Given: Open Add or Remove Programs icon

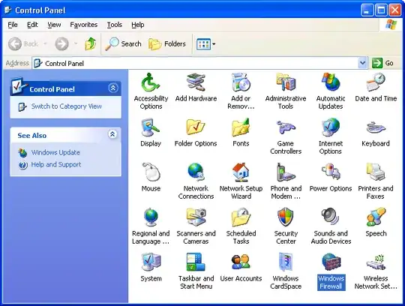Looking at the screenshot, I should (241, 82).
